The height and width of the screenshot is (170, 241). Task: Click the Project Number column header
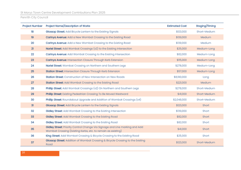pyautogui.click(x=32, y=26)
